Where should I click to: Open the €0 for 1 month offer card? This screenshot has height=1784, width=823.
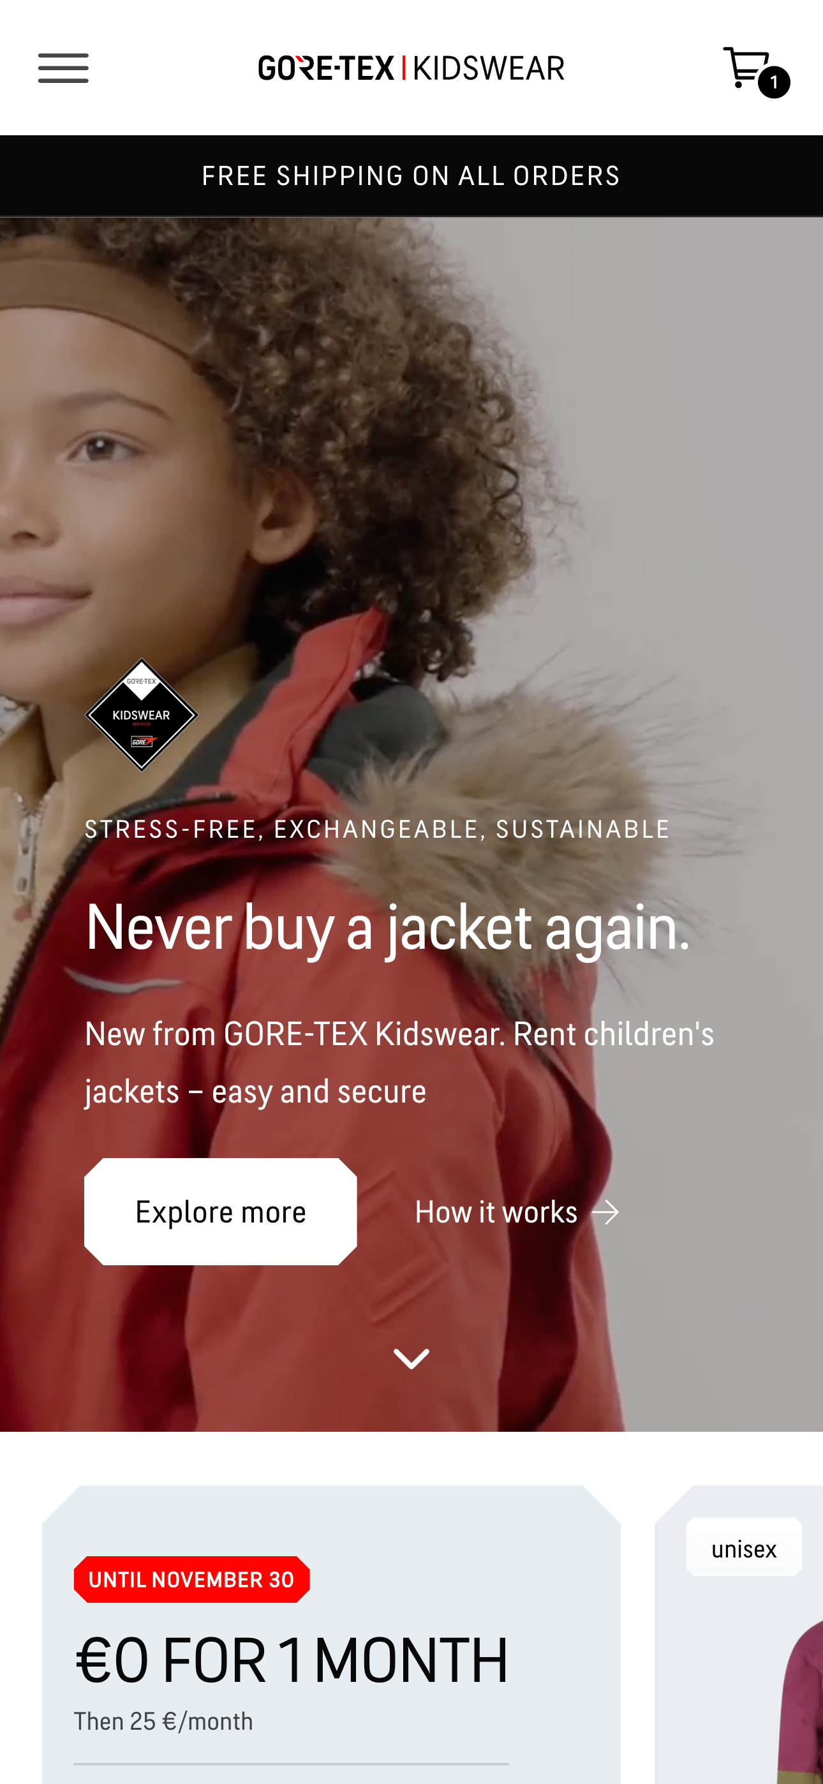(x=331, y=1635)
